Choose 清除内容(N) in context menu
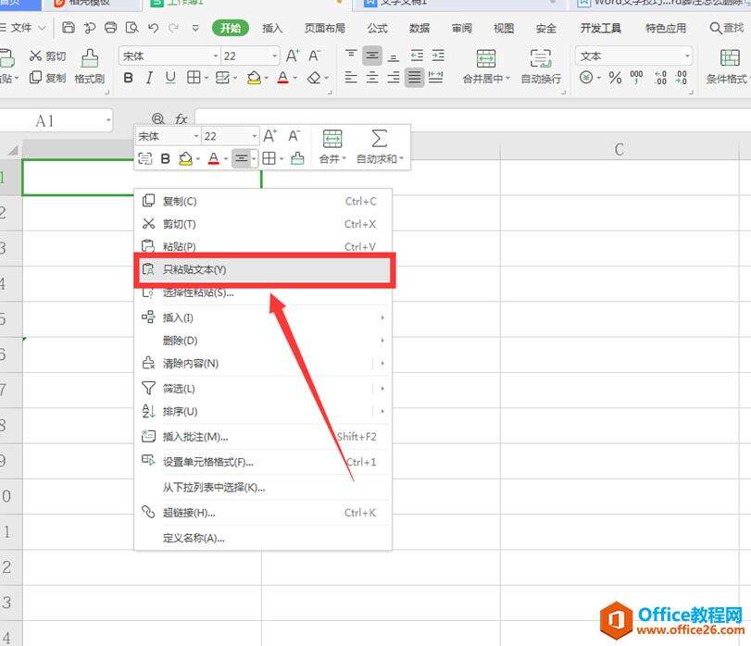 coord(263,363)
